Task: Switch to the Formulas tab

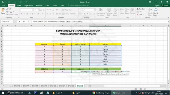Action: (39, 6)
